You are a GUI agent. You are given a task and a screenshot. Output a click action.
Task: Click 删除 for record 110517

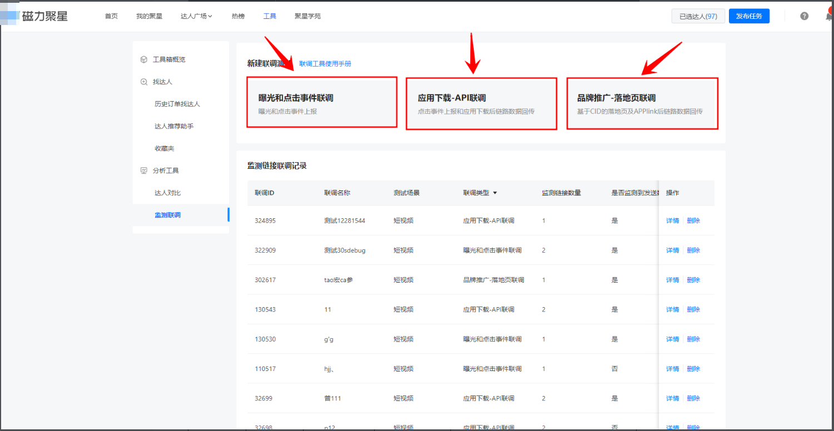[x=693, y=369]
